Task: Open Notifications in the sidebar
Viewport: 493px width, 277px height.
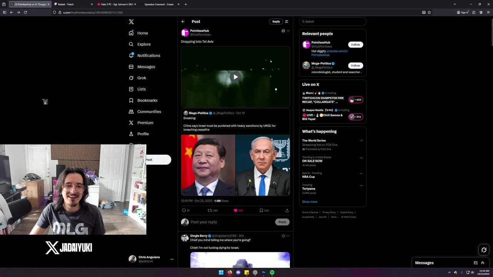Action: pyautogui.click(x=144, y=55)
